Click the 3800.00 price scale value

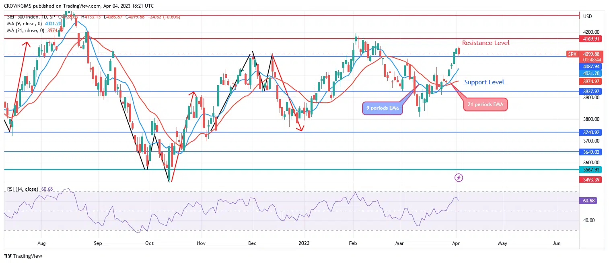[x=591, y=119]
